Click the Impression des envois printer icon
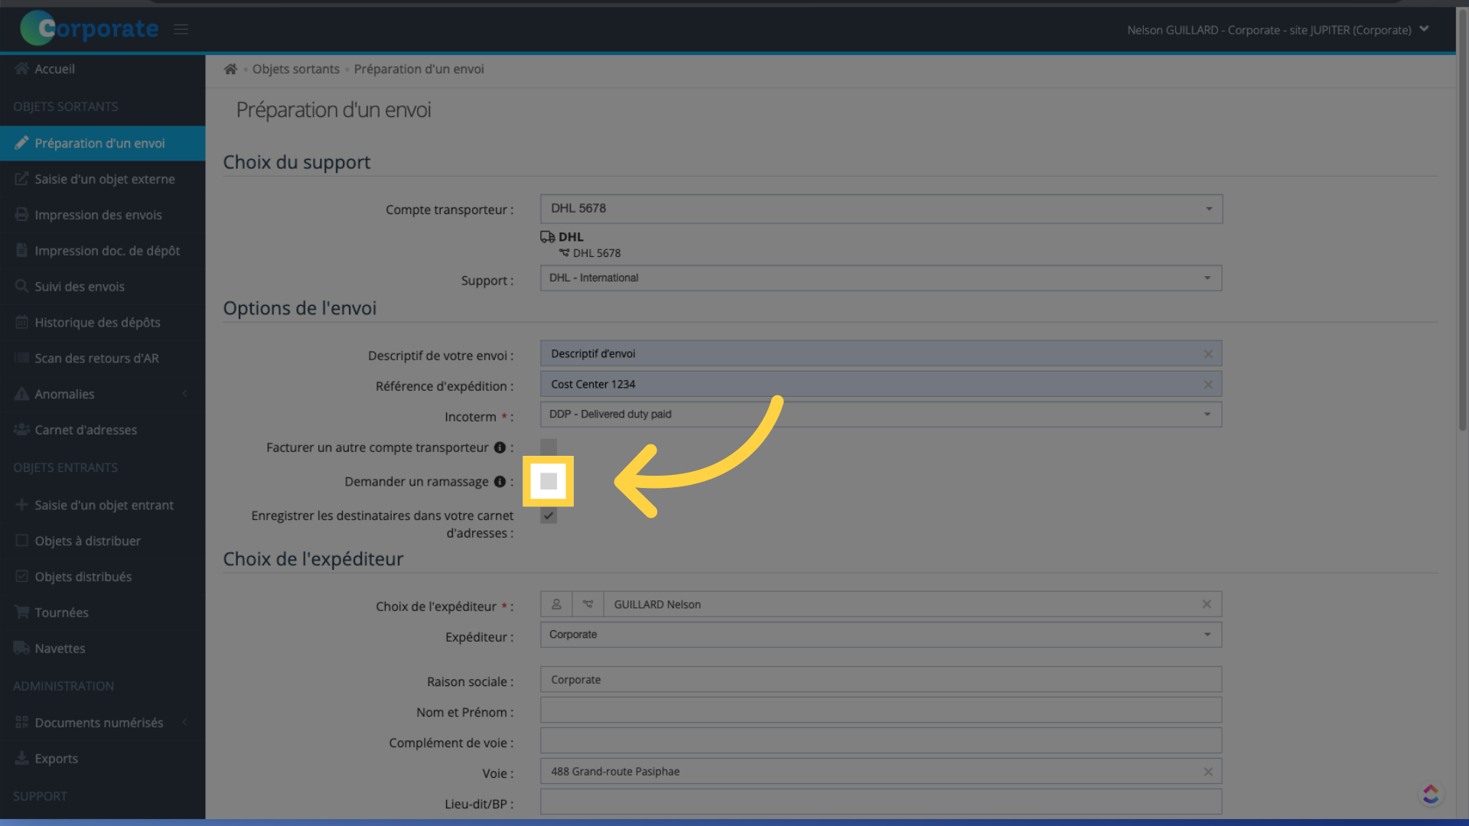 (x=21, y=215)
